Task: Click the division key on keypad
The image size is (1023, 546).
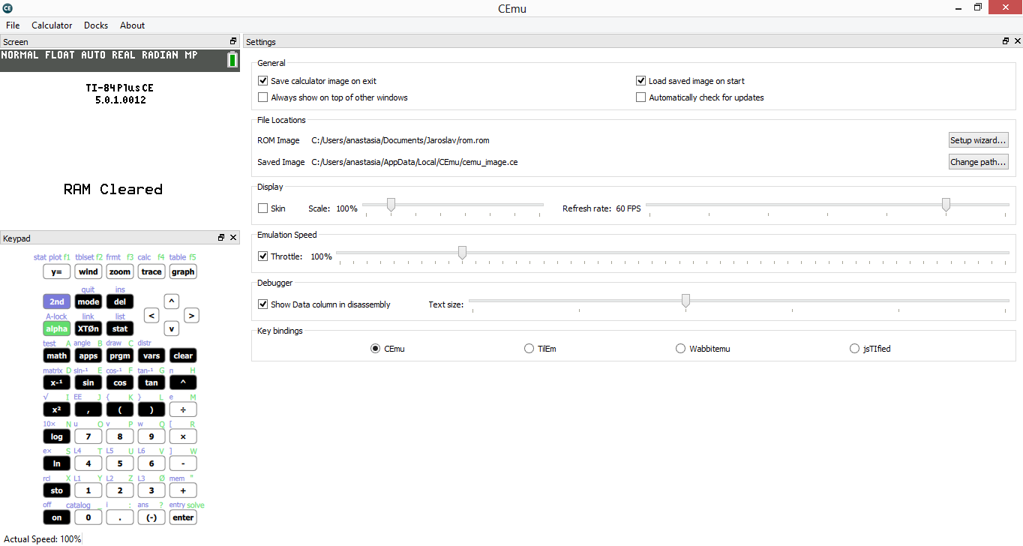Action: click(x=183, y=409)
